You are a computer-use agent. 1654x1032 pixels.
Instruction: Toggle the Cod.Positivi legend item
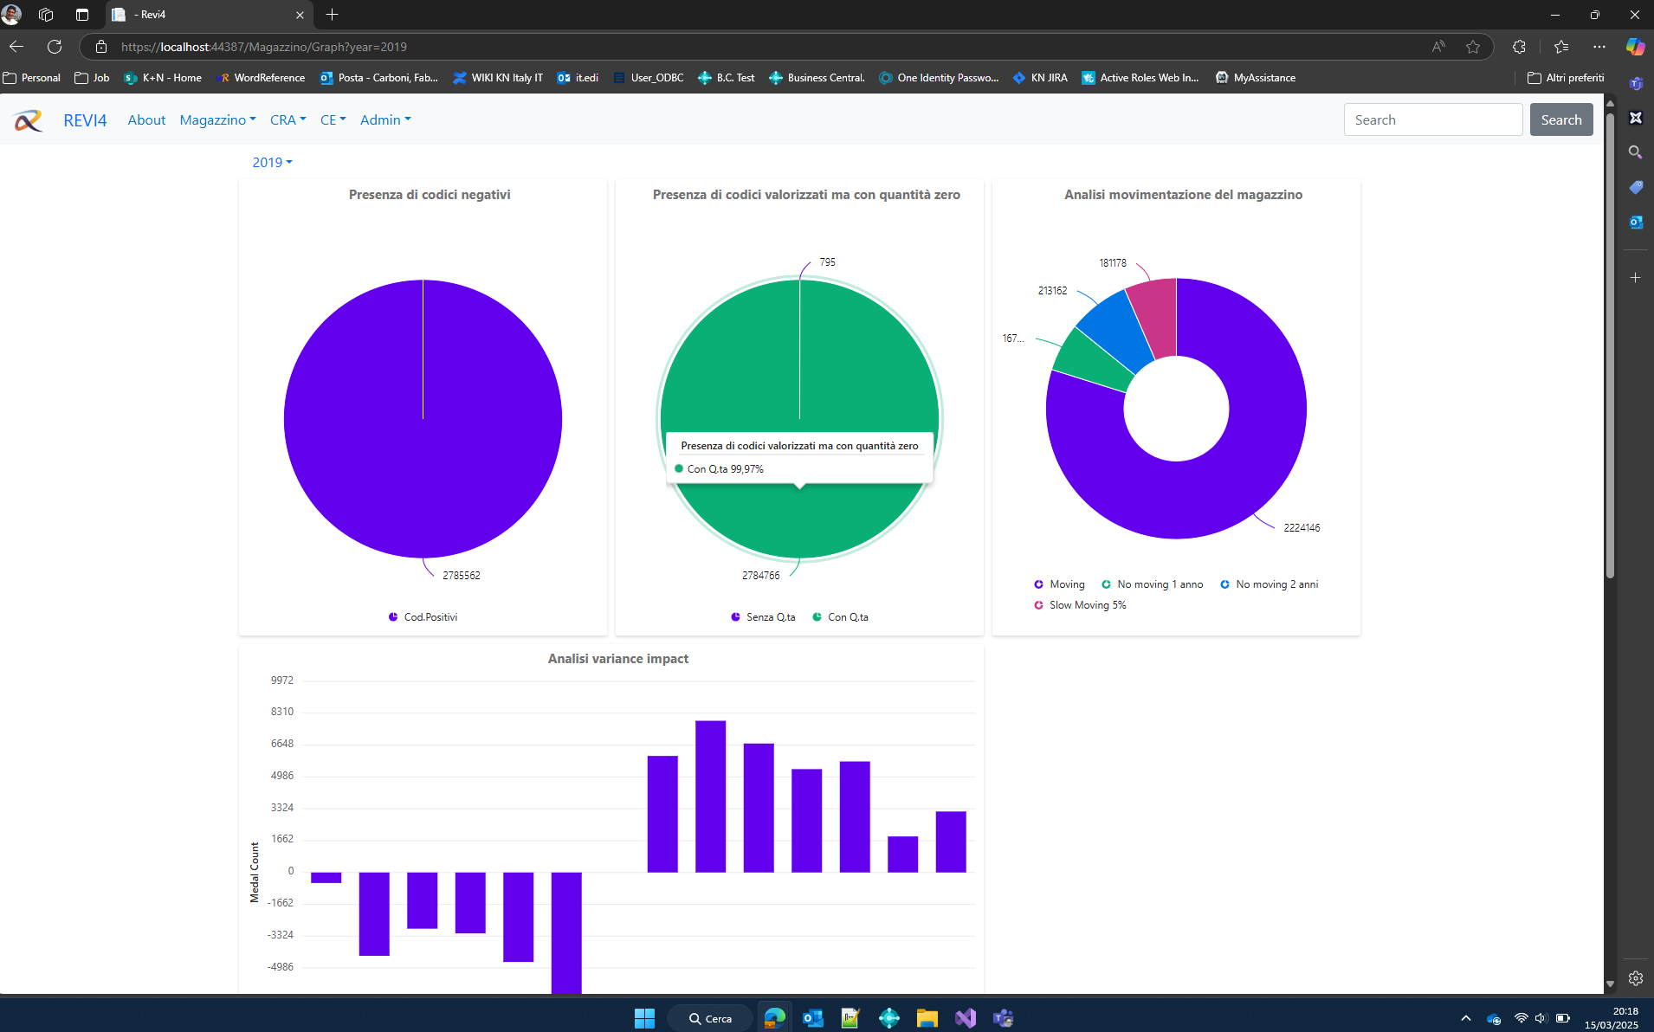pyautogui.click(x=423, y=616)
